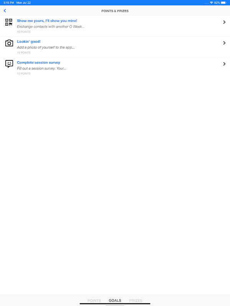
Task: Select the Goals tab
Action: 115,300
